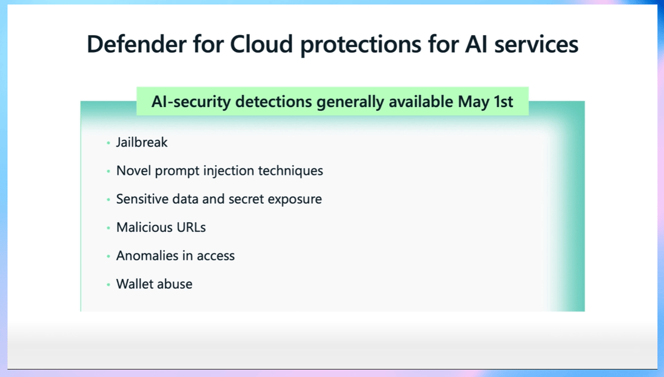Click the words AI services in the title
The height and width of the screenshot is (377, 664).
click(521, 44)
